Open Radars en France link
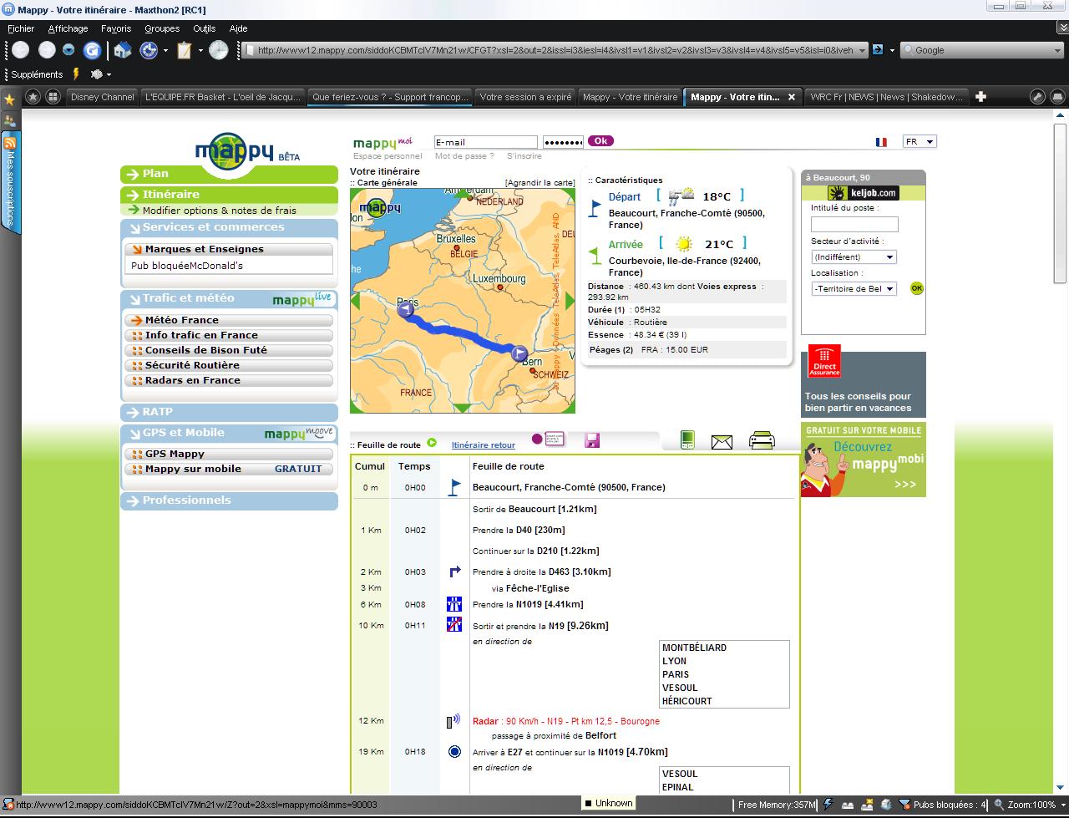 (228, 380)
